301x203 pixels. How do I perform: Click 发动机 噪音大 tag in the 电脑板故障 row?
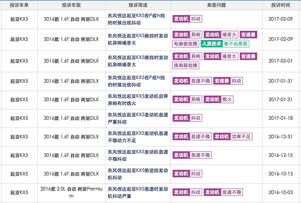click(221, 35)
